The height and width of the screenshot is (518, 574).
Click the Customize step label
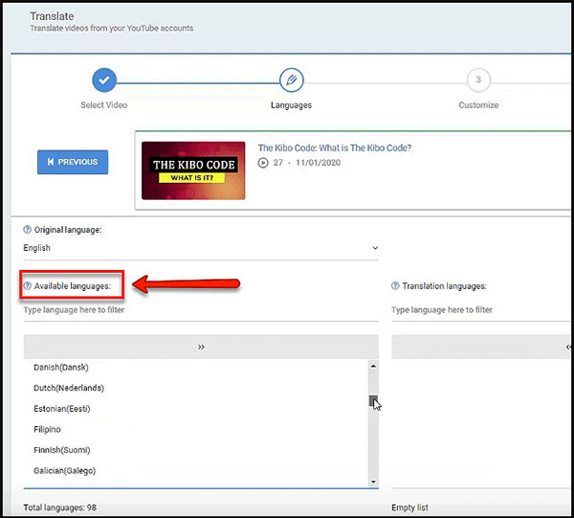478,105
